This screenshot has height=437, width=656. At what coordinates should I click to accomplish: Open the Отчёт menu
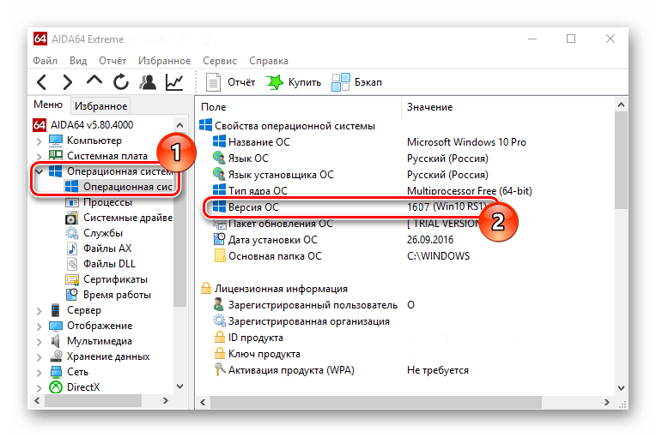coord(112,61)
